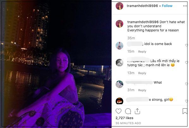Like the post with the heart icon
The height and width of the screenshot is (128, 189).
(x=119, y=111)
